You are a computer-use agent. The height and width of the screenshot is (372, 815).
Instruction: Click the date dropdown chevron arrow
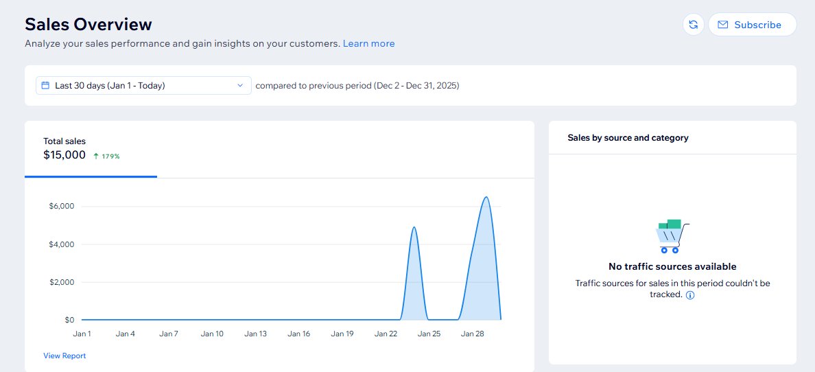[x=240, y=85]
